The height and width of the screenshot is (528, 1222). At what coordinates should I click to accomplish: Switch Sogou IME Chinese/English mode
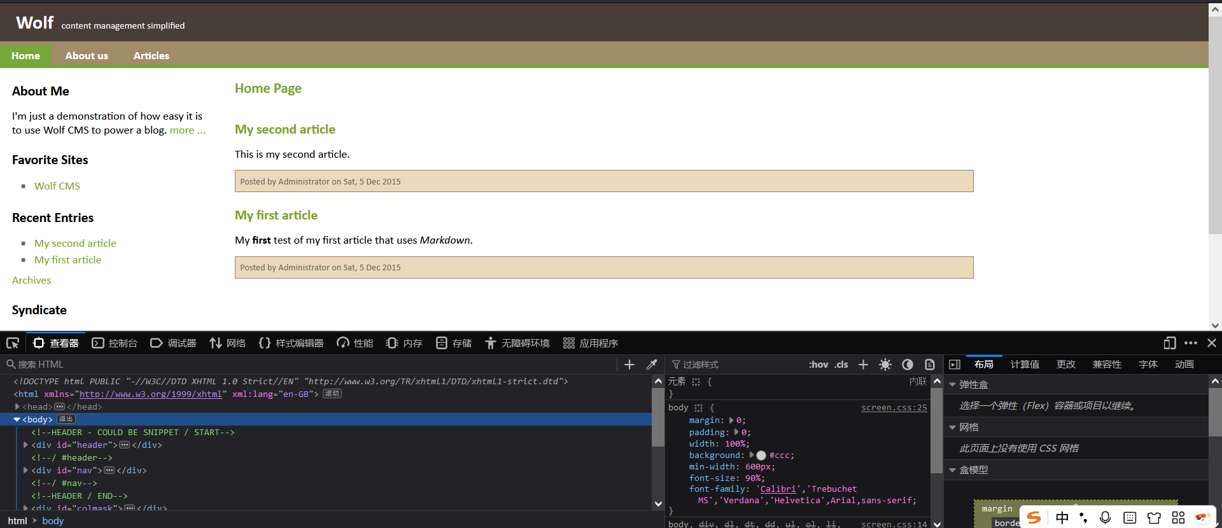pyautogui.click(x=1062, y=518)
